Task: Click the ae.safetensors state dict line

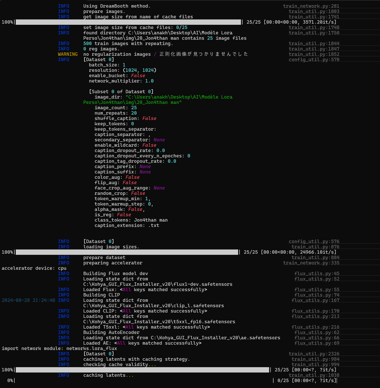Action: [182, 338]
